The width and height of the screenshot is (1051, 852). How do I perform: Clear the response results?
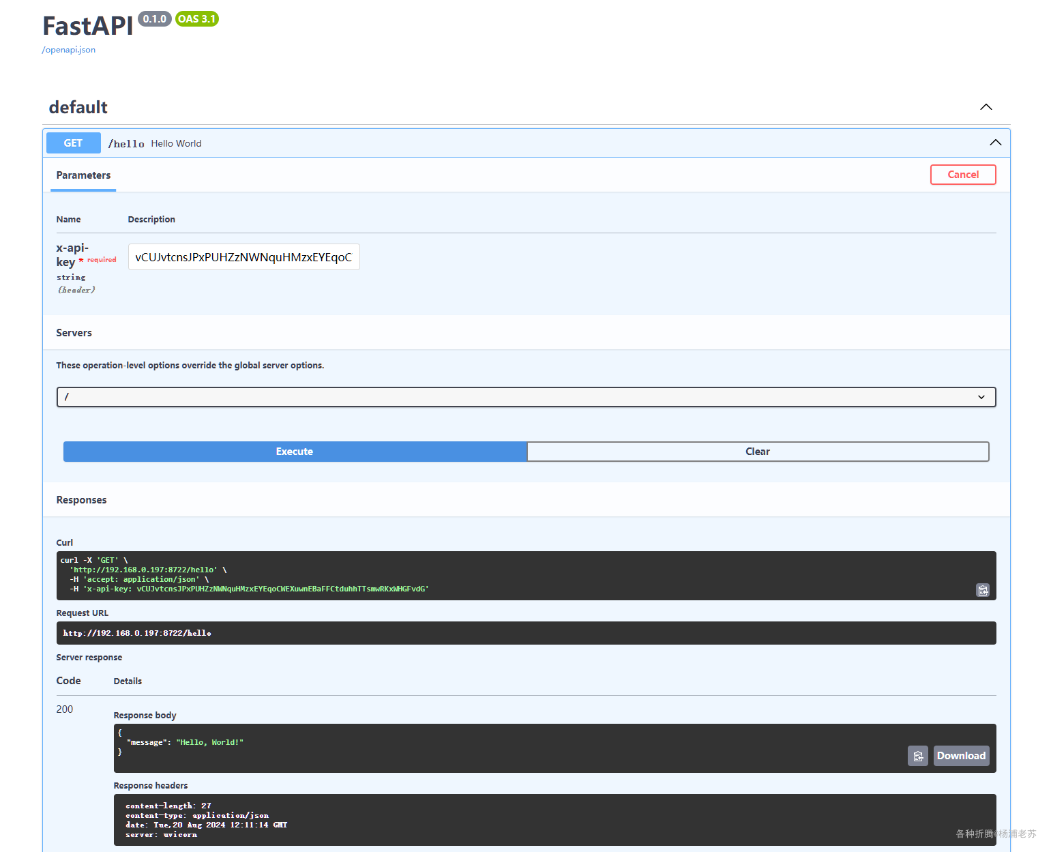[758, 452]
